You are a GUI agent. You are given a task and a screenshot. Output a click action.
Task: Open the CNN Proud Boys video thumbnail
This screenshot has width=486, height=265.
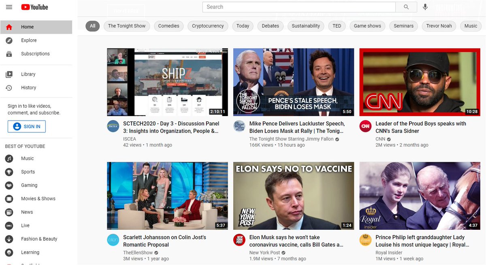tap(420, 82)
